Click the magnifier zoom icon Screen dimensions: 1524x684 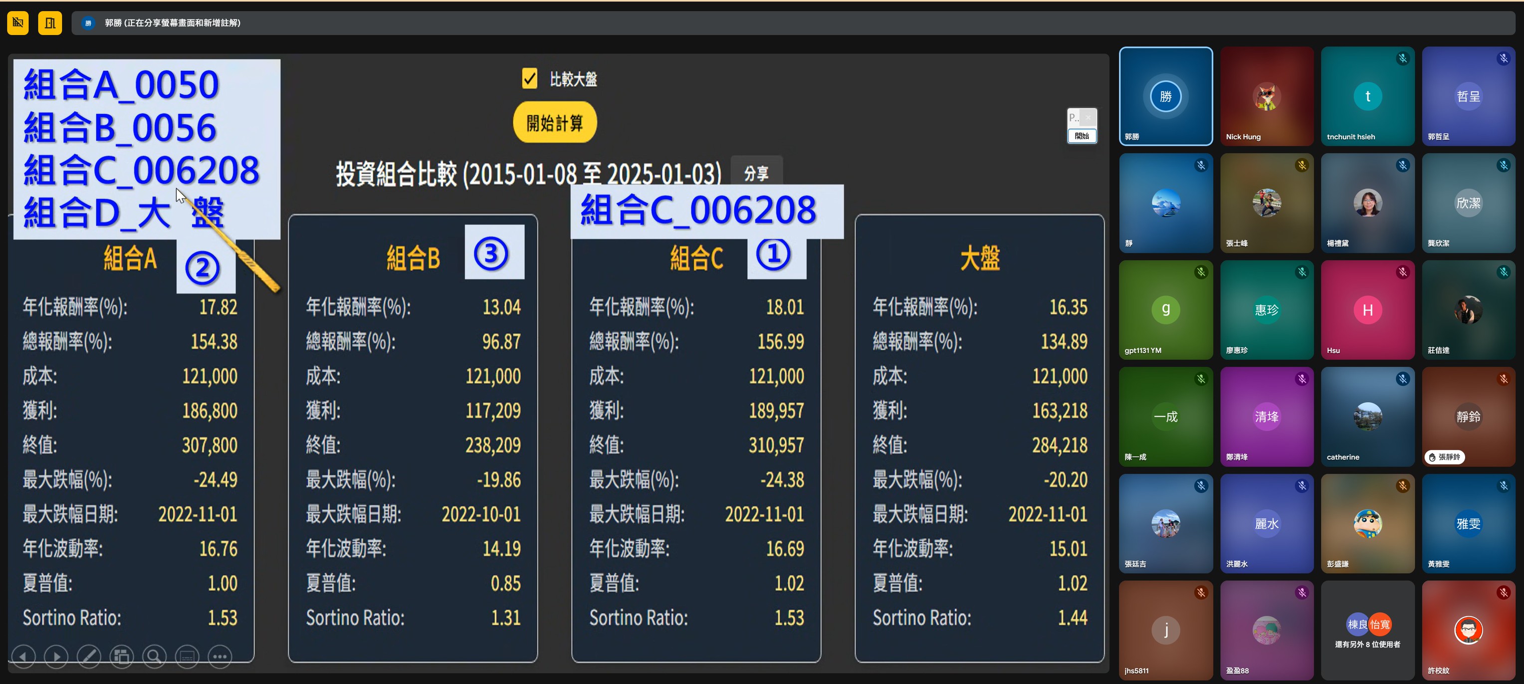tap(155, 656)
